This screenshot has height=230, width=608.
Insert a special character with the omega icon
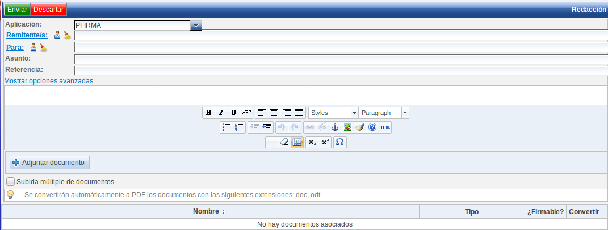pos(339,142)
